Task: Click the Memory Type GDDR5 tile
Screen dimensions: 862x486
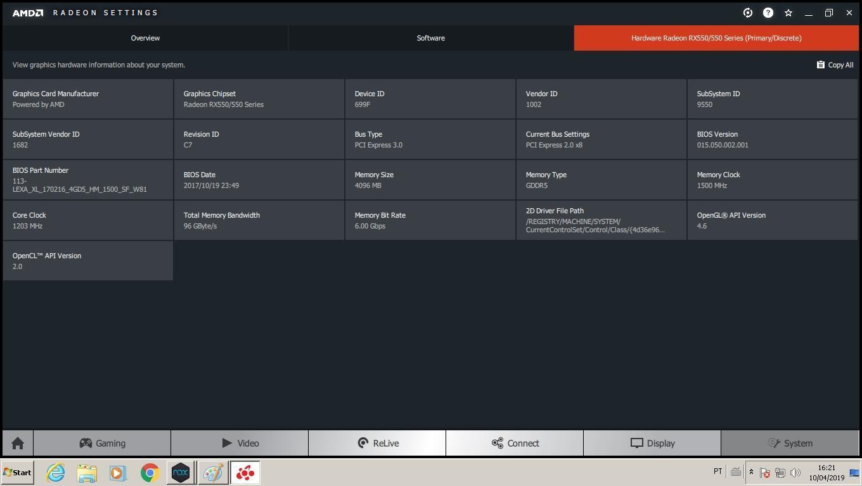Action: 601,180
